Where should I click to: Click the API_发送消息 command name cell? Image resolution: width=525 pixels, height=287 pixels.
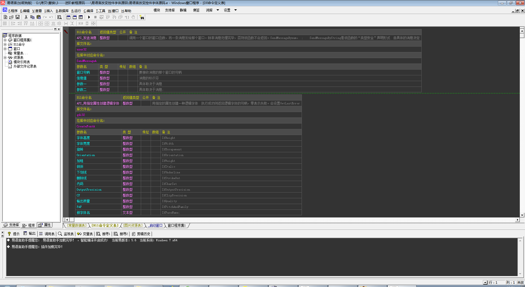pos(86,38)
